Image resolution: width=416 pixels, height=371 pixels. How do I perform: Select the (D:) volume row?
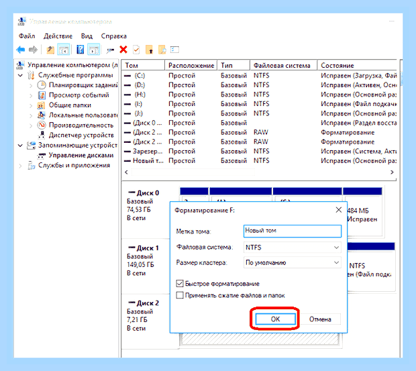260,85
